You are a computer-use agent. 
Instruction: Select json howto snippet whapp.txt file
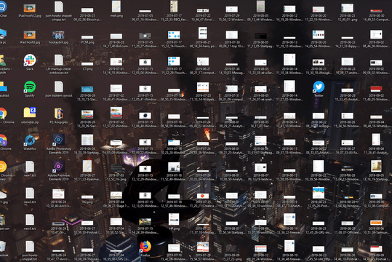coord(58,11)
